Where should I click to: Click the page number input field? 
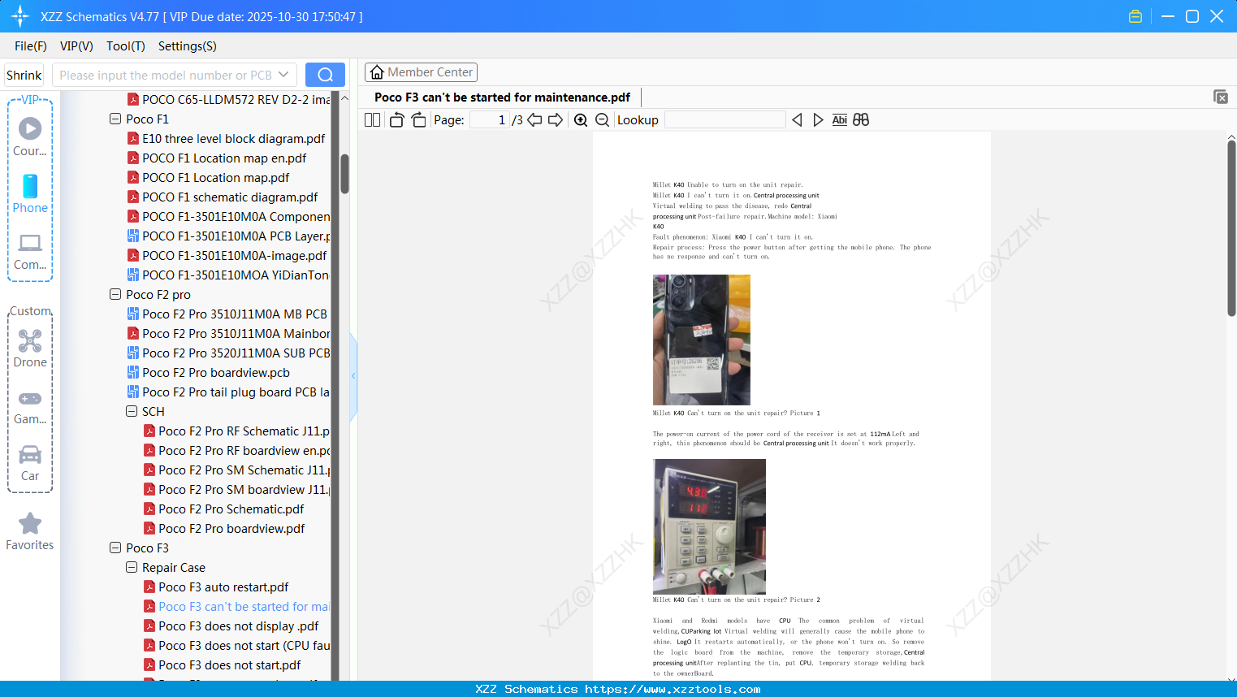coord(490,120)
